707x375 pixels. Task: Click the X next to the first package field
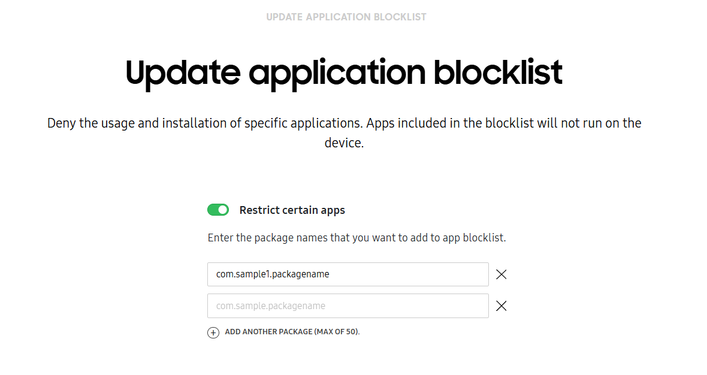[x=501, y=274]
